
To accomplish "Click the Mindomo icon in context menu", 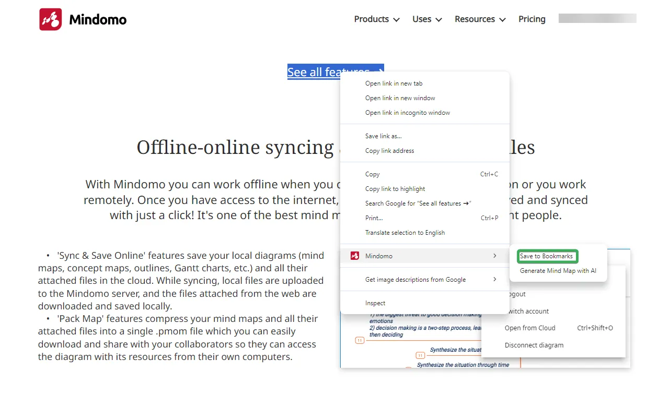I will 355,256.
